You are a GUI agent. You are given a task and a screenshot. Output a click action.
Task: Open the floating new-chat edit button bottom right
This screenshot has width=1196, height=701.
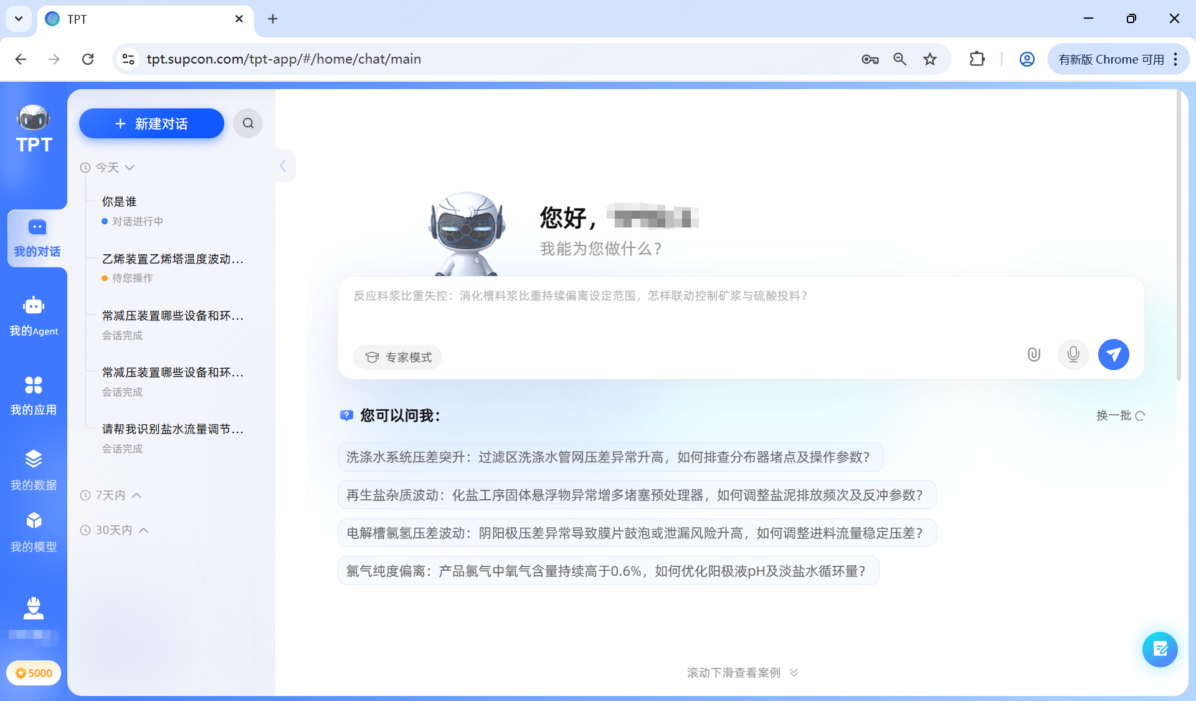tap(1160, 649)
